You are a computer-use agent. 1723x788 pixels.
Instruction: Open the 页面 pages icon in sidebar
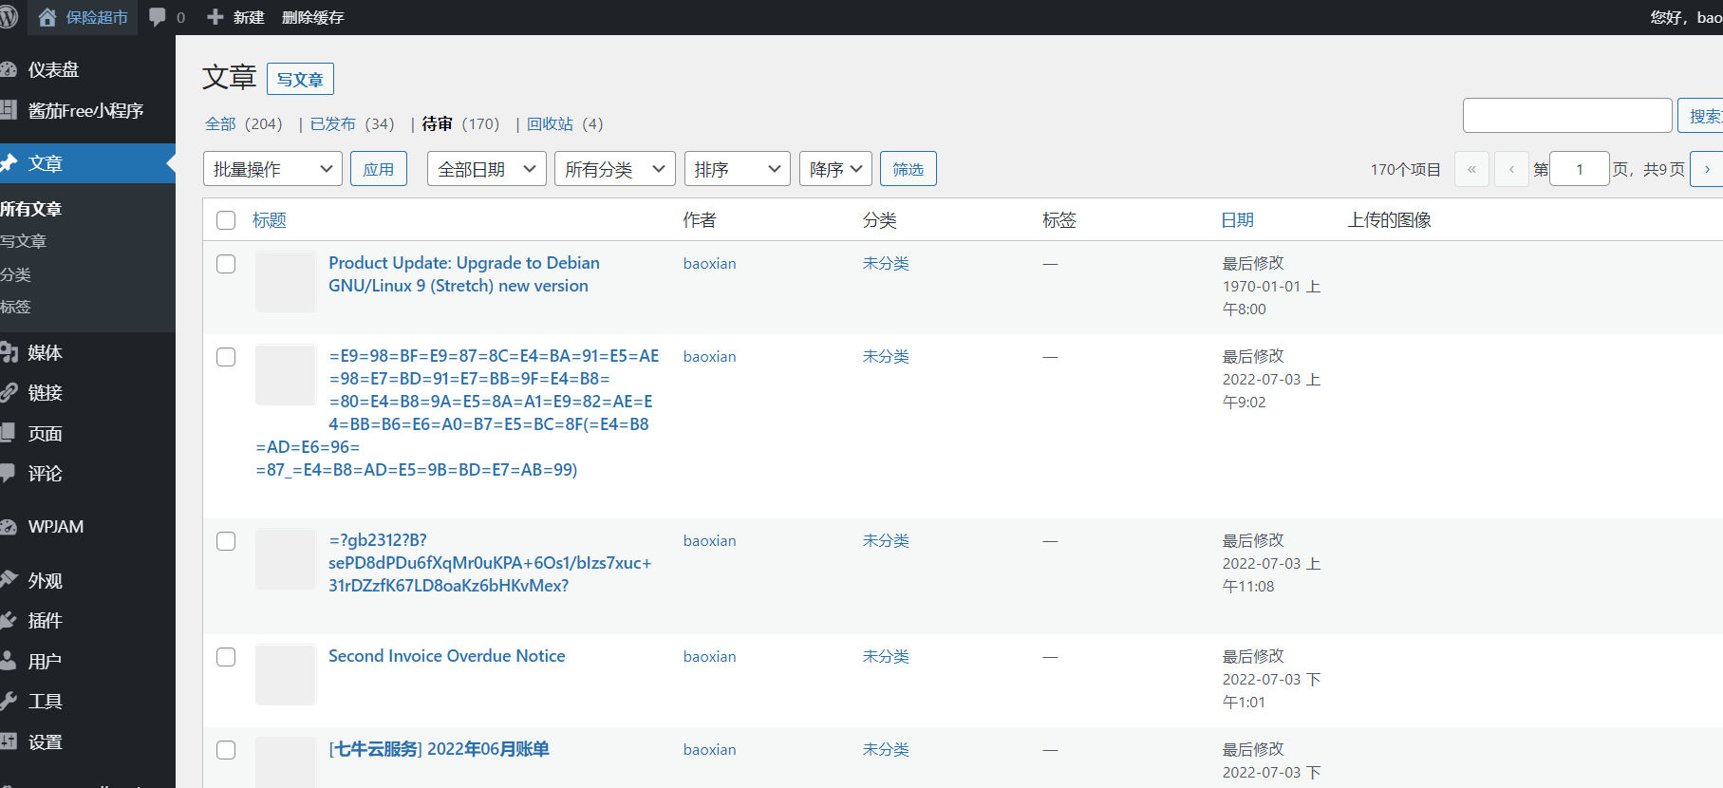[x=9, y=433]
